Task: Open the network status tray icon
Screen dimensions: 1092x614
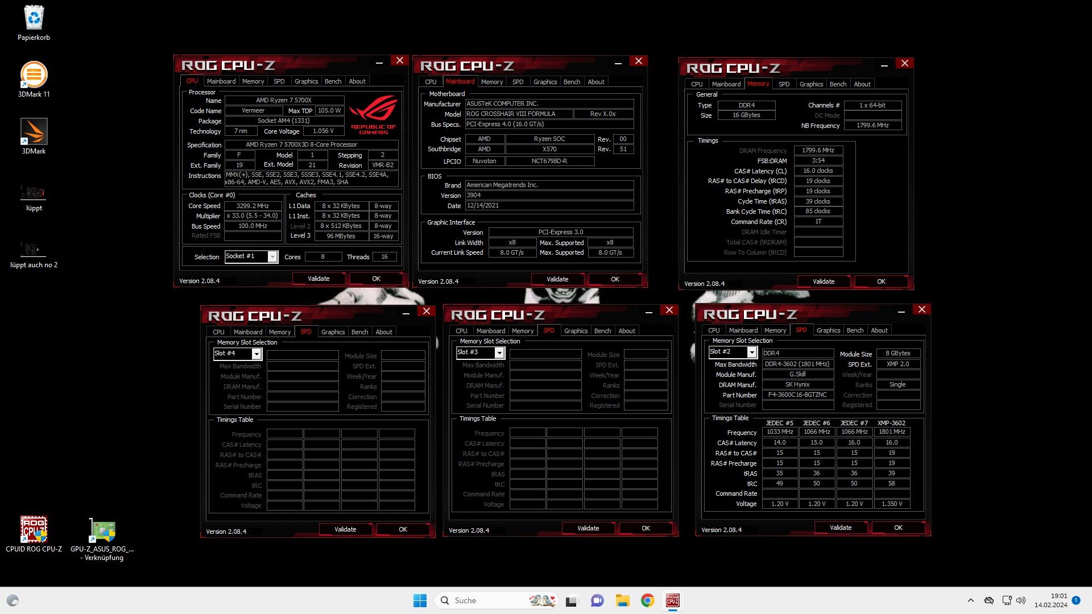Action: (1006, 600)
